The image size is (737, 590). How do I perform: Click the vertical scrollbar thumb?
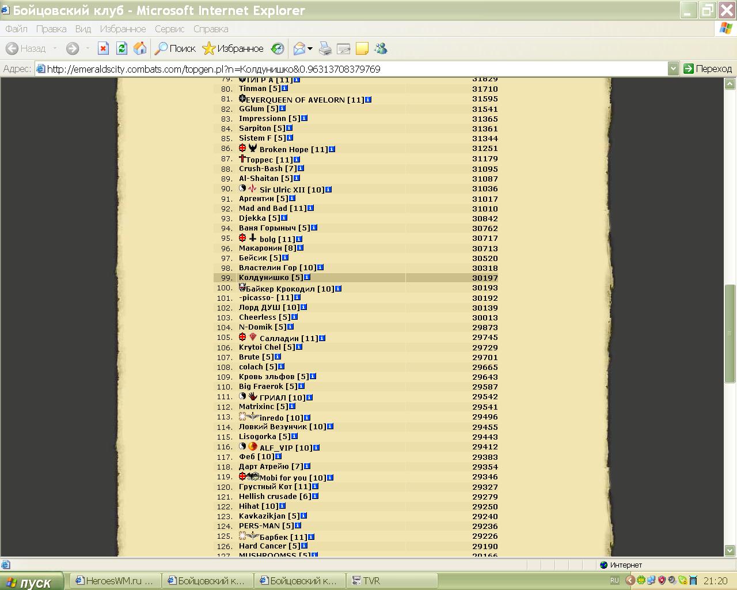730,332
